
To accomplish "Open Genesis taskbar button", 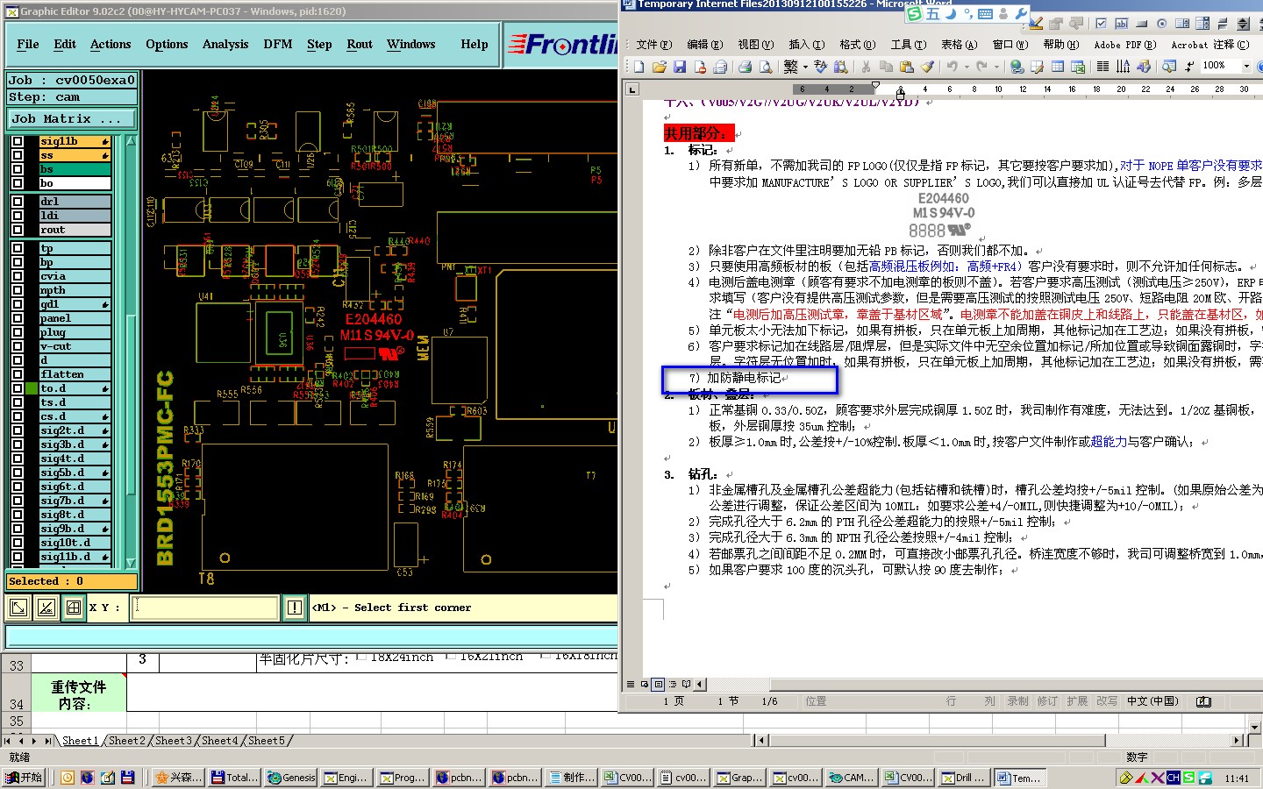I will point(291,778).
